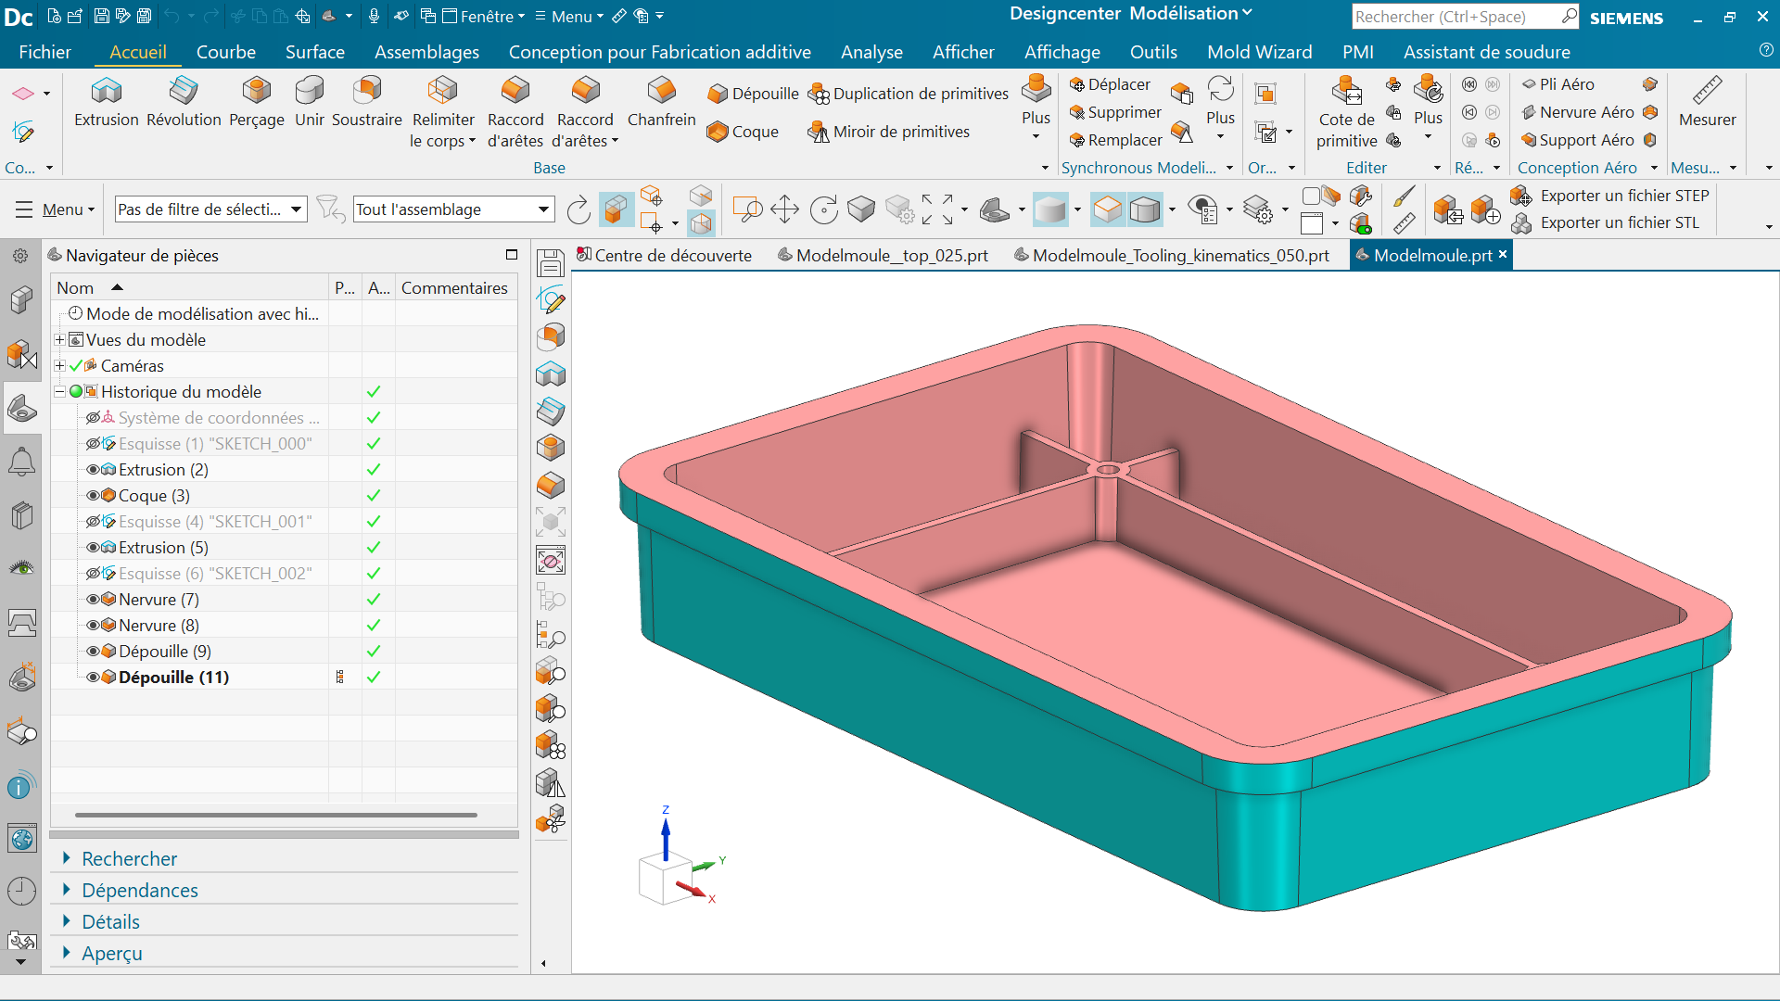This screenshot has height=1001, width=1780.
Task: Click the Nervure Aéro tool
Action: point(1578,112)
